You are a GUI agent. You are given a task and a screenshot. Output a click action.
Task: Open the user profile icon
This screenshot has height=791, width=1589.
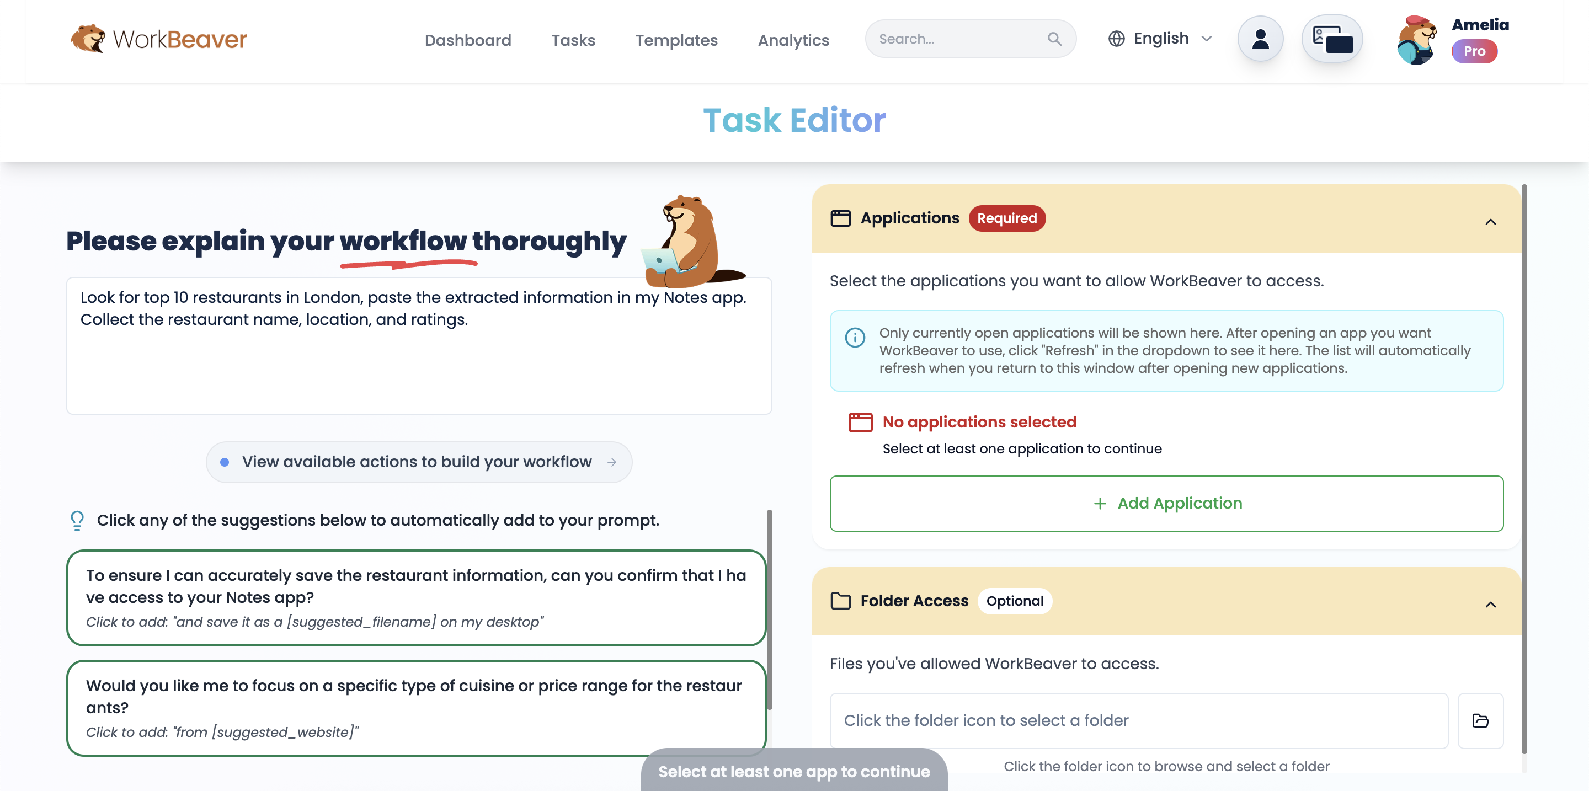point(1260,38)
